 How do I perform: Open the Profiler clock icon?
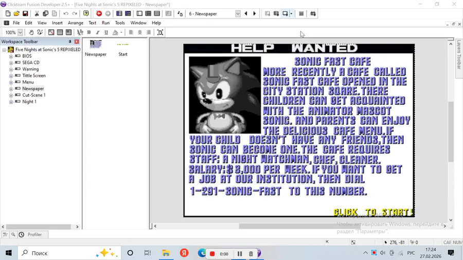(x=21, y=235)
